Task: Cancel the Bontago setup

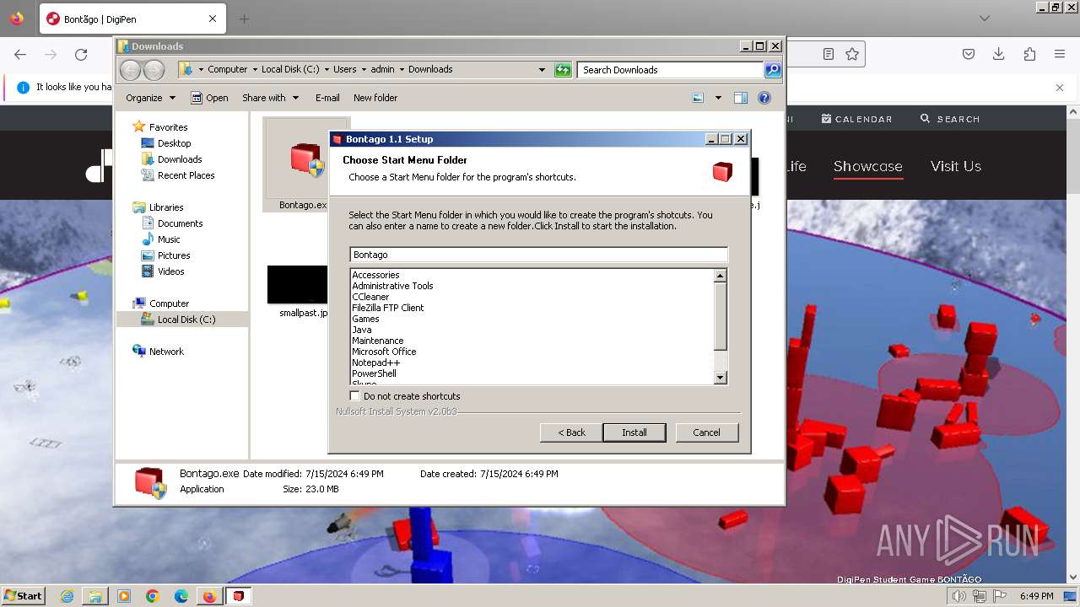Action: [x=706, y=432]
